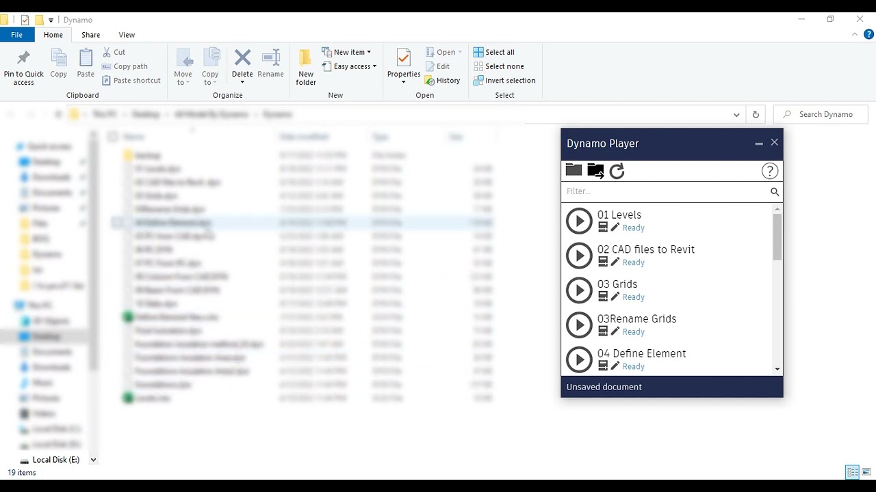876x492 pixels.
Task: Click the Delete X icon
Action: coord(242,58)
